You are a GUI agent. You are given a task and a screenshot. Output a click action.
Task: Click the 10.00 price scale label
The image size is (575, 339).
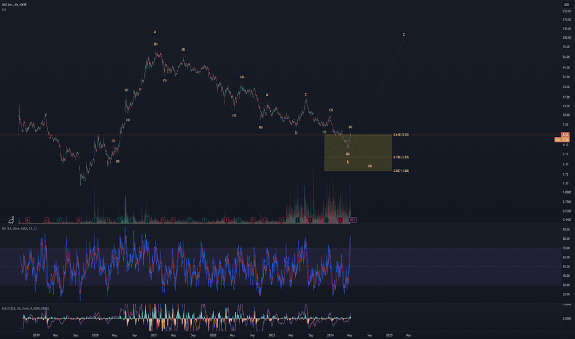tap(566, 115)
